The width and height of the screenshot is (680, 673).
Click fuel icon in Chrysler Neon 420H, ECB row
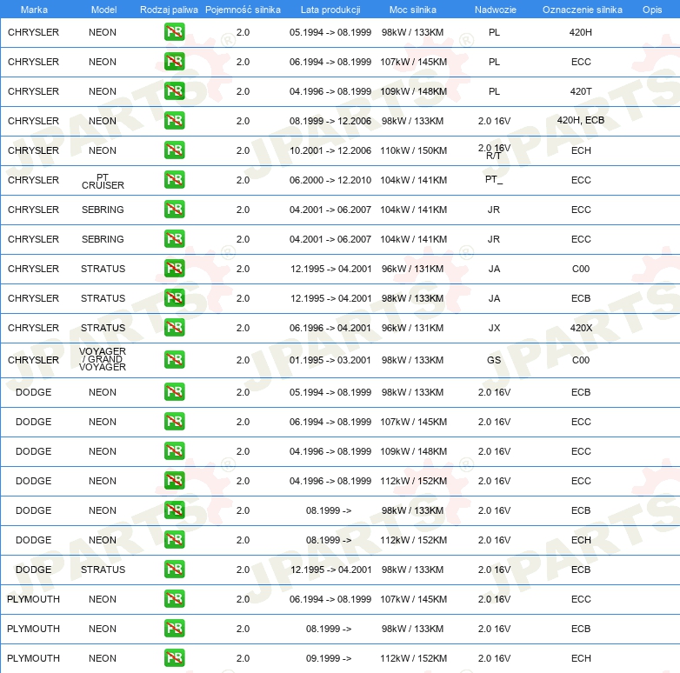coord(174,121)
